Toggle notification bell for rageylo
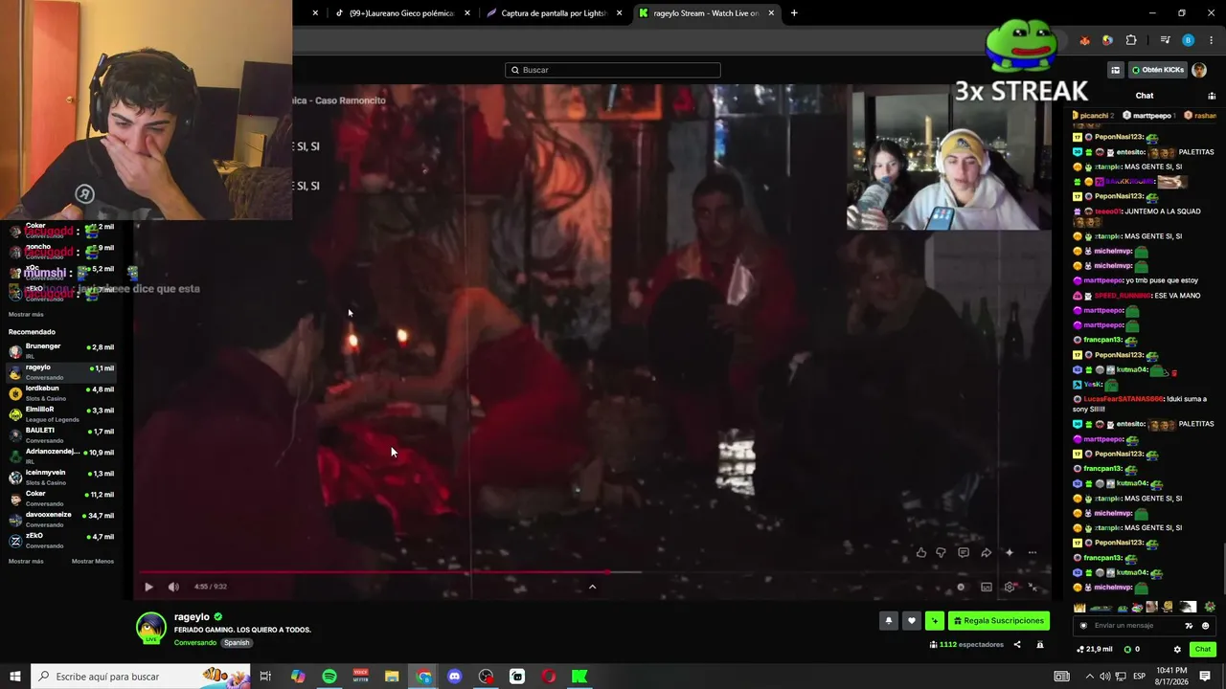The width and height of the screenshot is (1226, 689). [888, 620]
